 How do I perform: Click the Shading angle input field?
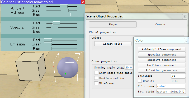pyautogui.click(x=129, y=67)
